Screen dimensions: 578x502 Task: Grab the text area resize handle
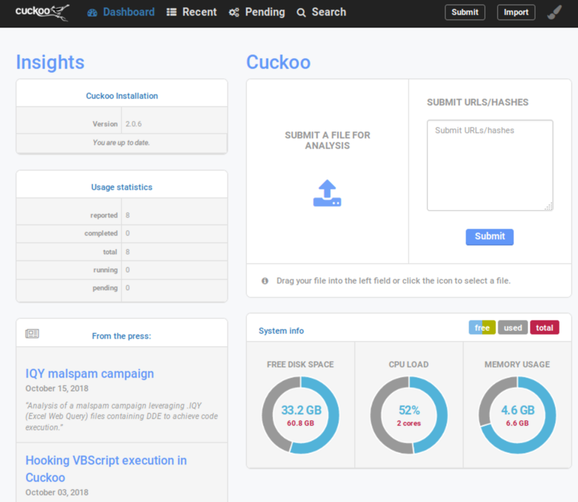[549, 206]
